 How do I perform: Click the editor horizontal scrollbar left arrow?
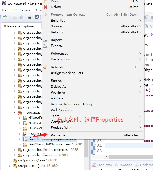pos(107,157)
